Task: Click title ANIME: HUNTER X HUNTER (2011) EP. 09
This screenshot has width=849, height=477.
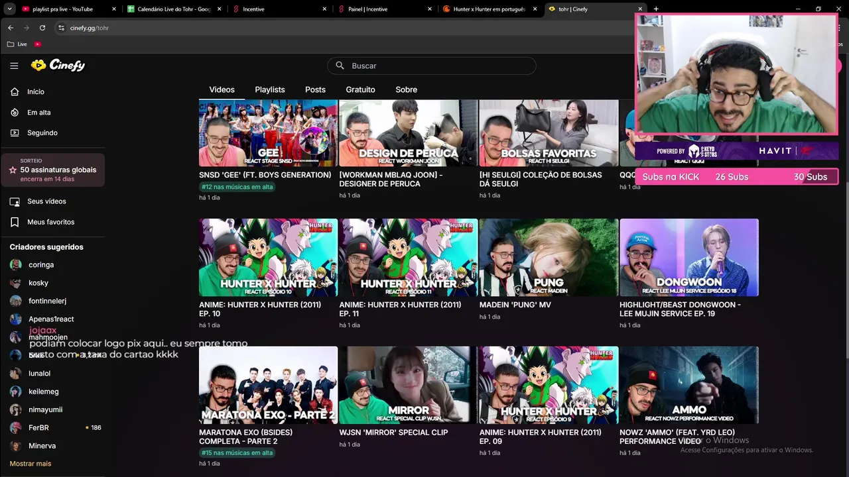Action: pos(541,437)
